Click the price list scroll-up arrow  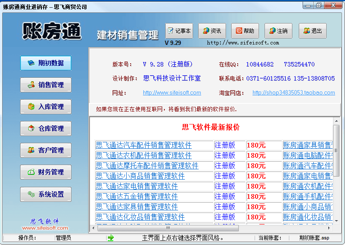[x=336, y=121]
